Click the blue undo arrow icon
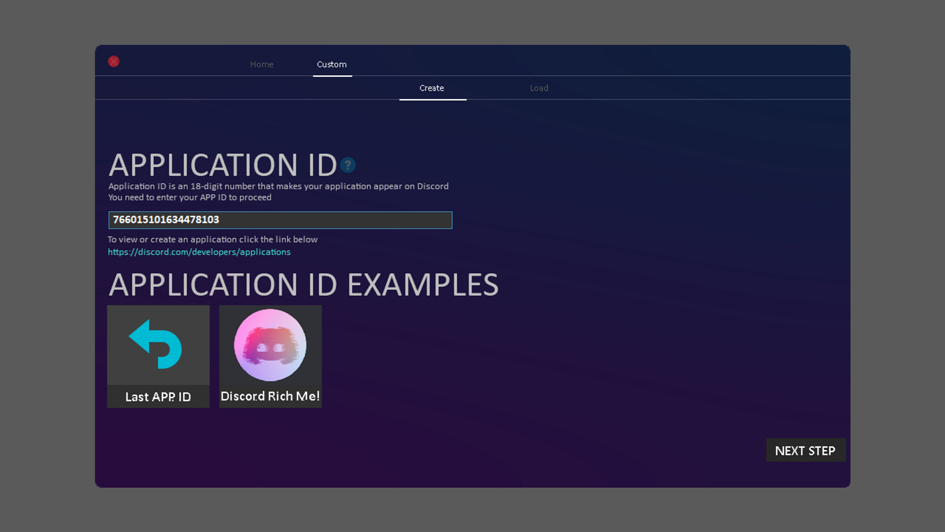This screenshot has height=532, width=945. coord(156,344)
